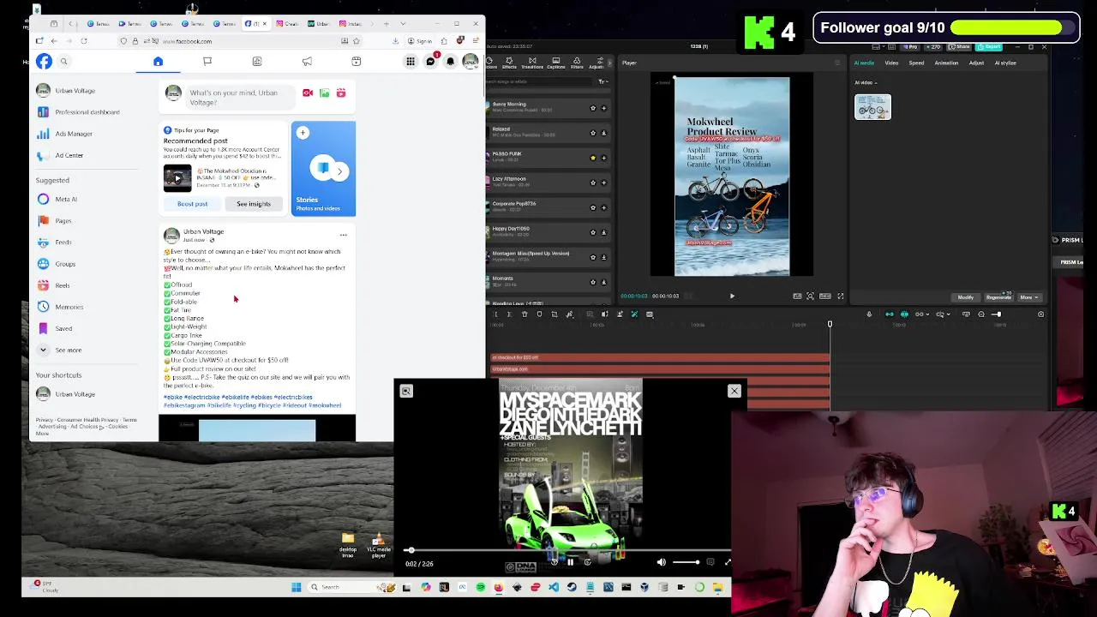
Task: Click the Boost post button
Action: click(x=192, y=204)
